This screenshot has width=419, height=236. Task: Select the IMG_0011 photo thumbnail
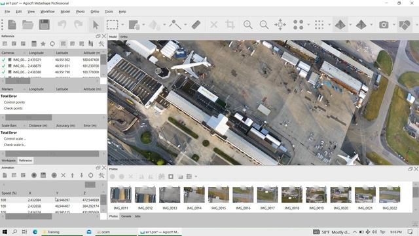click(x=120, y=195)
